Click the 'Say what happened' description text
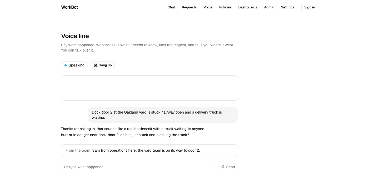This screenshot has height=184, width=379. [x=148, y=48]
